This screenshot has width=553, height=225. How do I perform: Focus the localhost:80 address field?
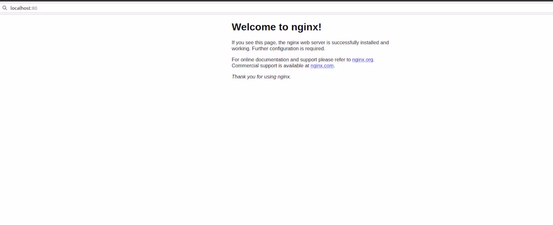point(276,8)
